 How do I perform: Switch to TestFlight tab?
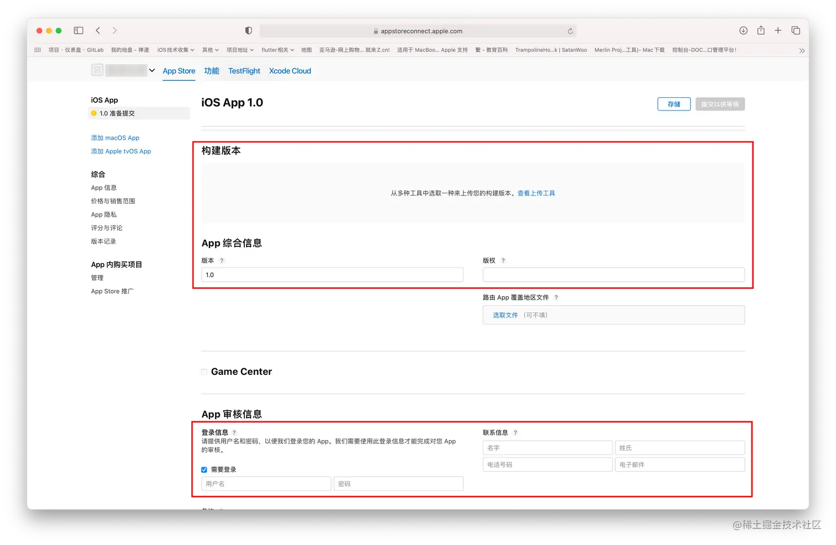point(244,71)
